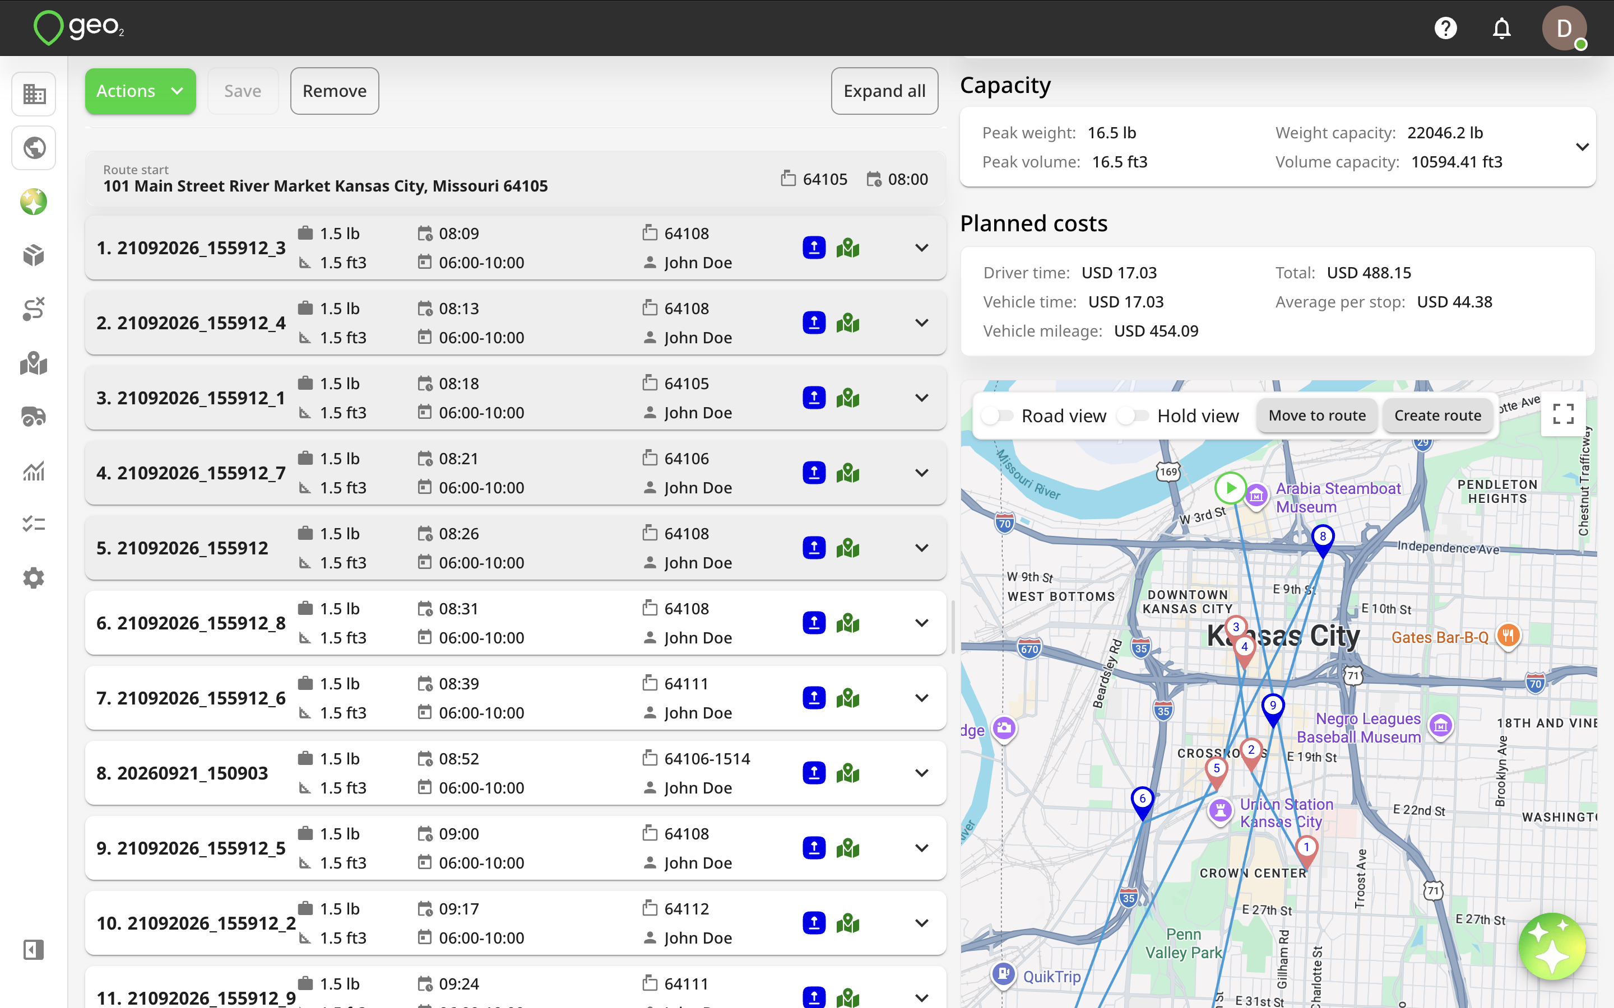
Task: Click green map icon for 21092026_155912_7
Action: pyautogui.click(x=848, y=473)
